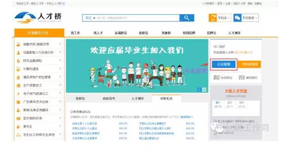Focus the job search input field

[138, 18]
